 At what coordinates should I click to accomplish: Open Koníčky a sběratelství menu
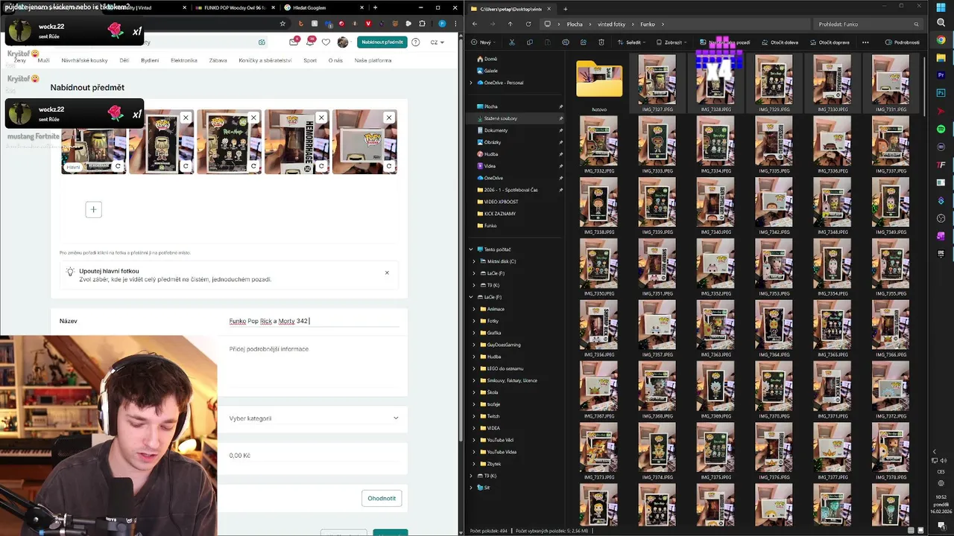point(265,60)
